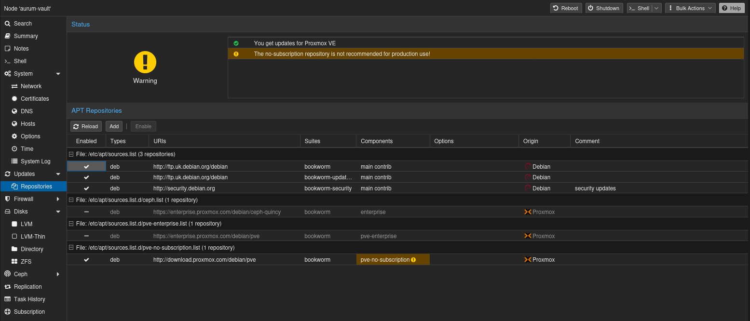This screenshot has height=321, width=750.
Task: Click the Replication retweet icon
Action: [x=7, y=287]
